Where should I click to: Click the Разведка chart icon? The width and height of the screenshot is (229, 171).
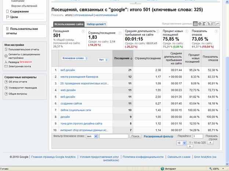pos(6,62)
